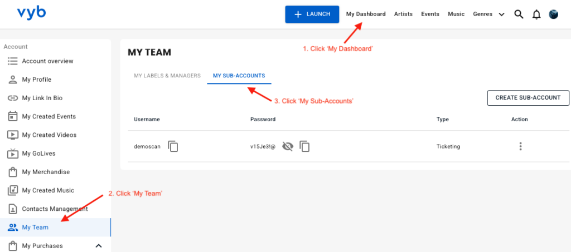
Task: Copy the sub-account password
Action: (304, 146)
